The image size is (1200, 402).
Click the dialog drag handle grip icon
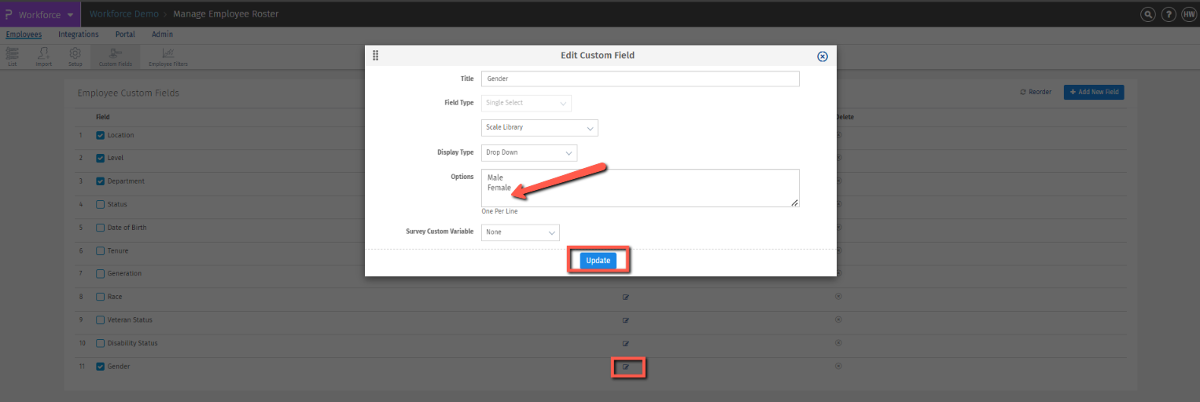pos(376,55)
